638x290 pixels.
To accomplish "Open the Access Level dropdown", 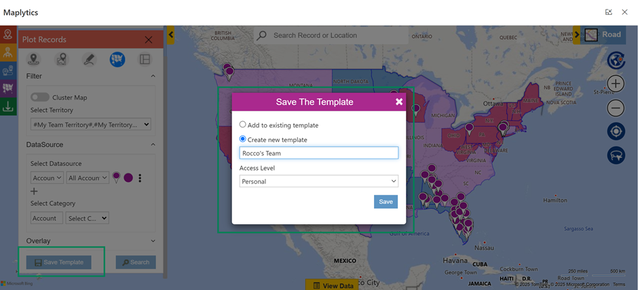I will tap(318, 182).
